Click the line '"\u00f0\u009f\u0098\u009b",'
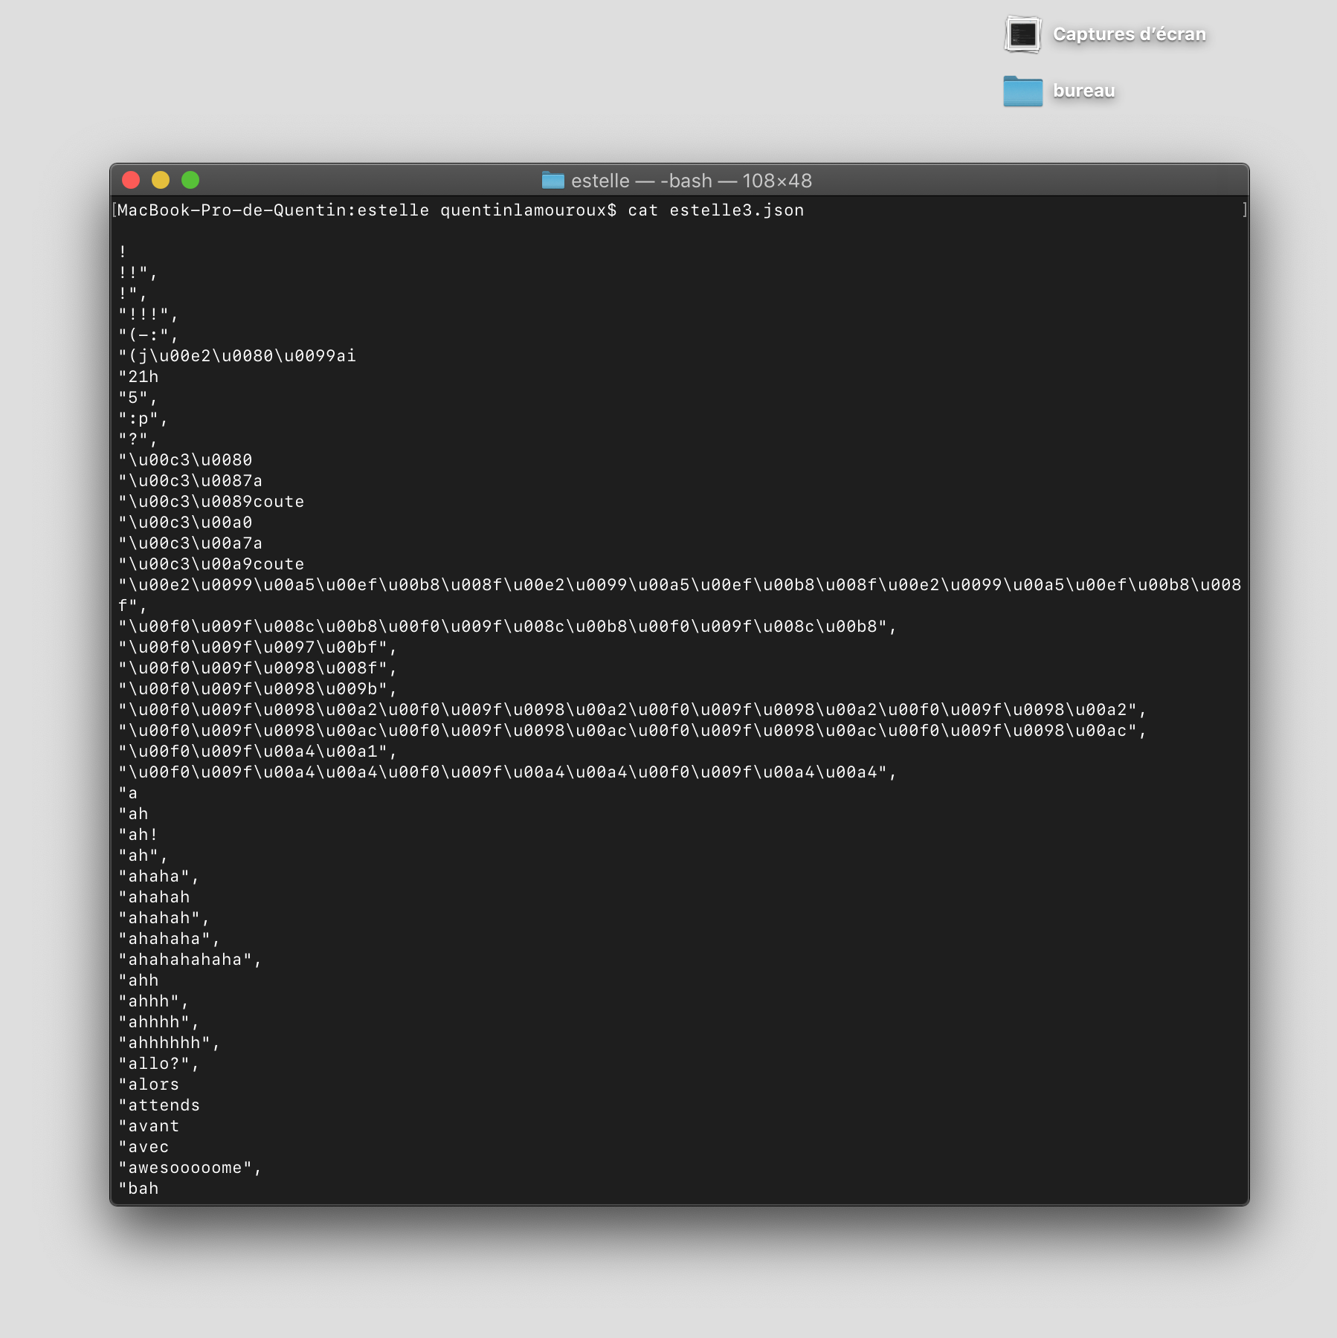1337x1338 pixels. coord(258,689)
